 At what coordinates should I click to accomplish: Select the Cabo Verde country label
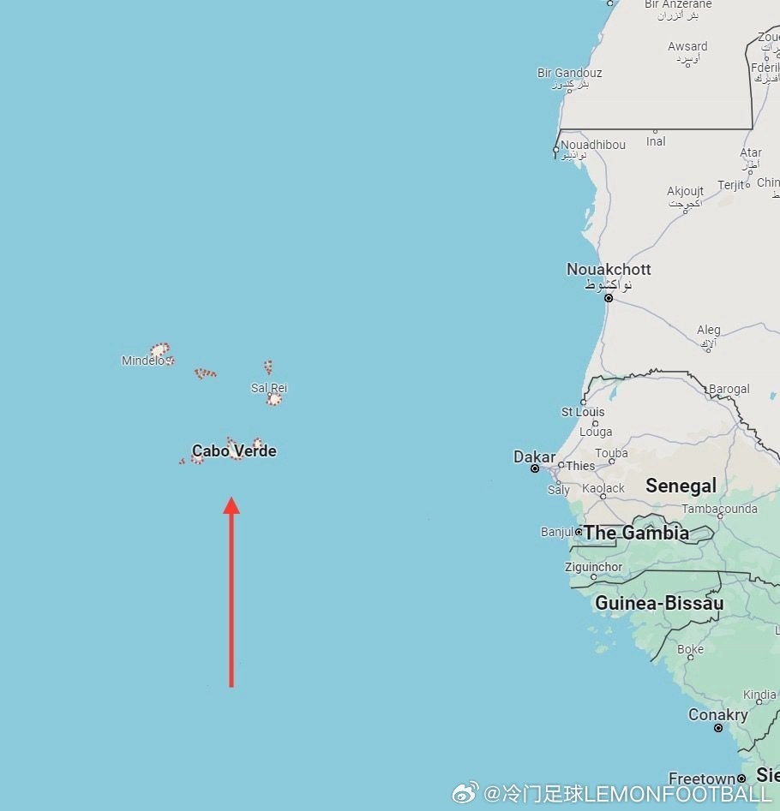tap(234, 451)
